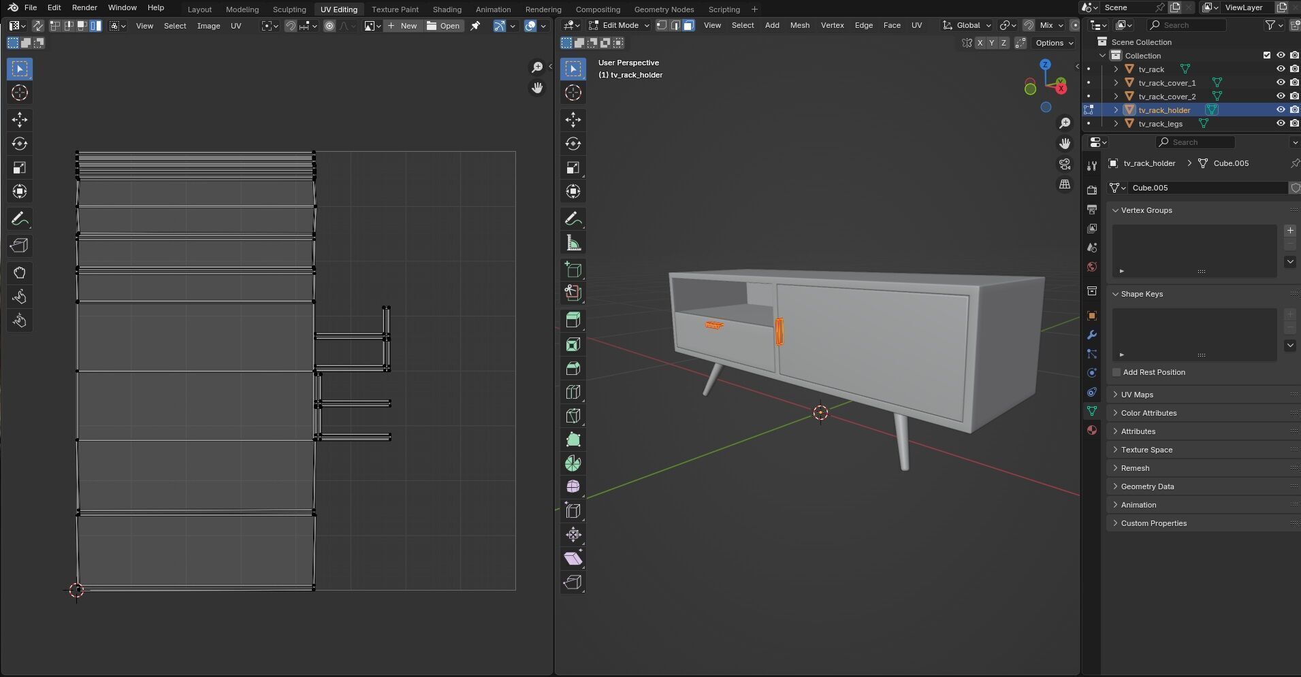Add a new vertex group
Screen dimensions: 1301x677
pyautogui.click(x=1289, y=231)
